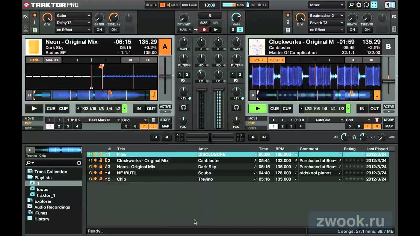Click the CUE button on deck A

tap(51, 108)
